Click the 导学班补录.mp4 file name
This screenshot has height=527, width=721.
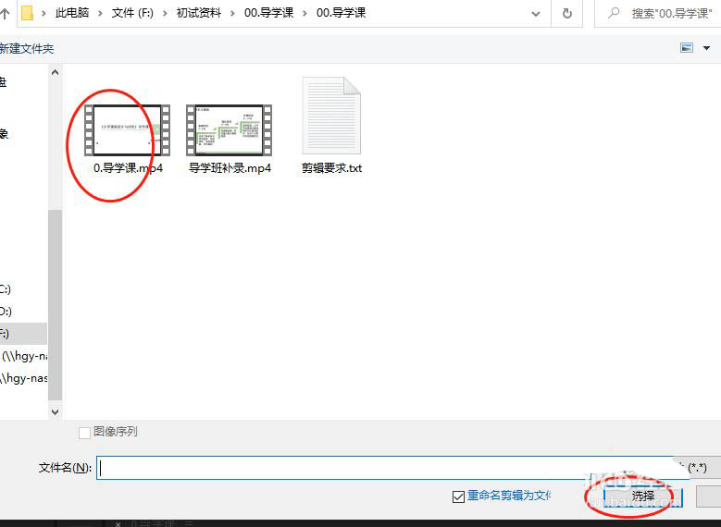[230, 168]
